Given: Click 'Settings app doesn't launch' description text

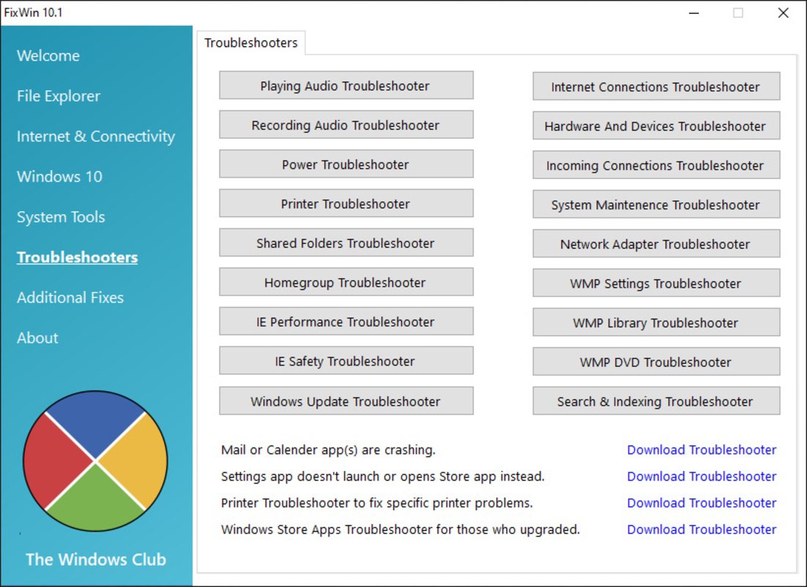Looking at the screenshot, I should pyautogui.click(x=382, y=476).
